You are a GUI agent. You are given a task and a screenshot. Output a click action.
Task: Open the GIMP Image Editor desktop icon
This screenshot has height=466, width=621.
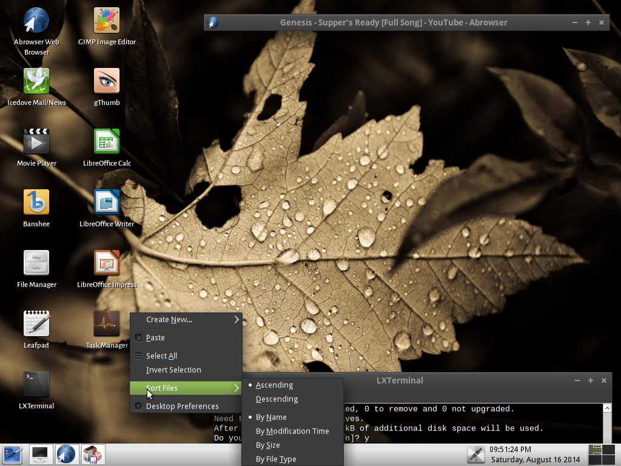pos(107,21)
